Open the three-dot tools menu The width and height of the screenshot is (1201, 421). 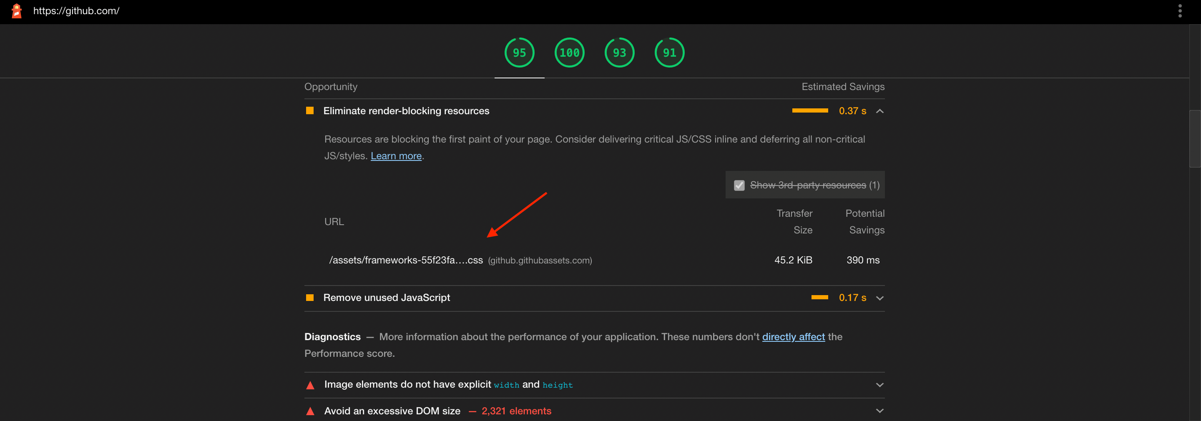click(x=1180, y=11)
